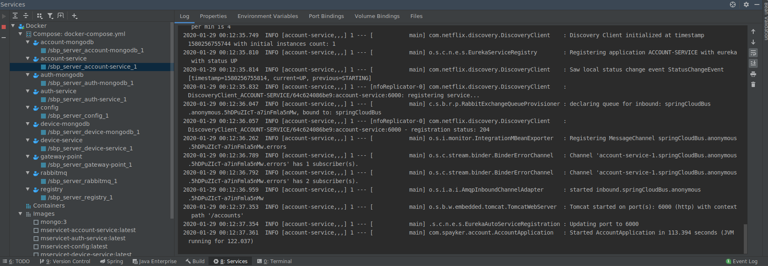
Task: Open the Port Bindings tab
Action: (326, 16)
